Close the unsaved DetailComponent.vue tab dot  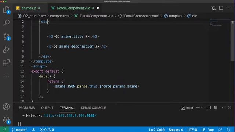[x=98, y=8]
